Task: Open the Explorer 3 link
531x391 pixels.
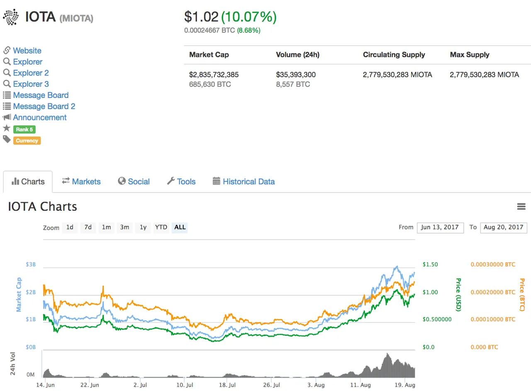Action: [31, 84]
